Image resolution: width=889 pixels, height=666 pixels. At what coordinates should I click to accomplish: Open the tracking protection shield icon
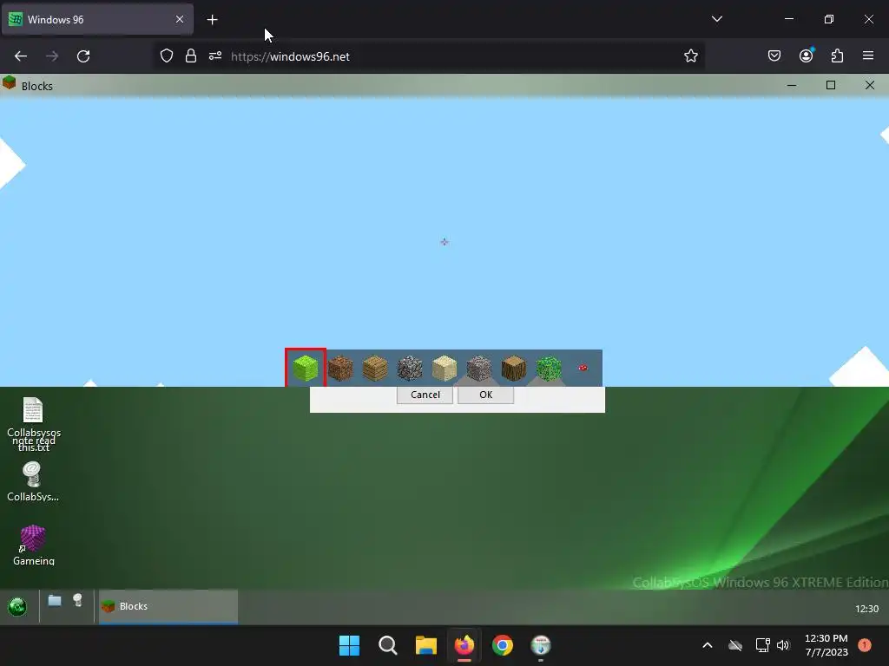coord(166,56)
